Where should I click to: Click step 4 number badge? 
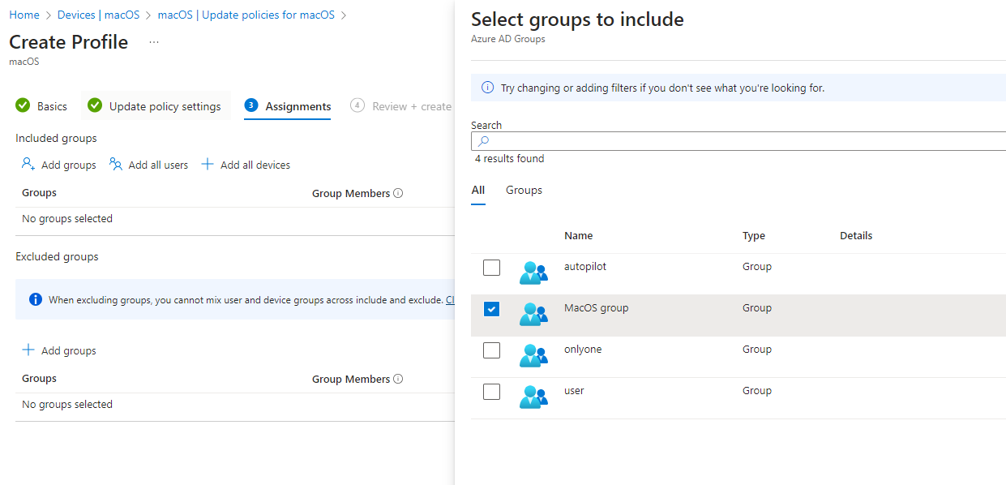point(357,105)
